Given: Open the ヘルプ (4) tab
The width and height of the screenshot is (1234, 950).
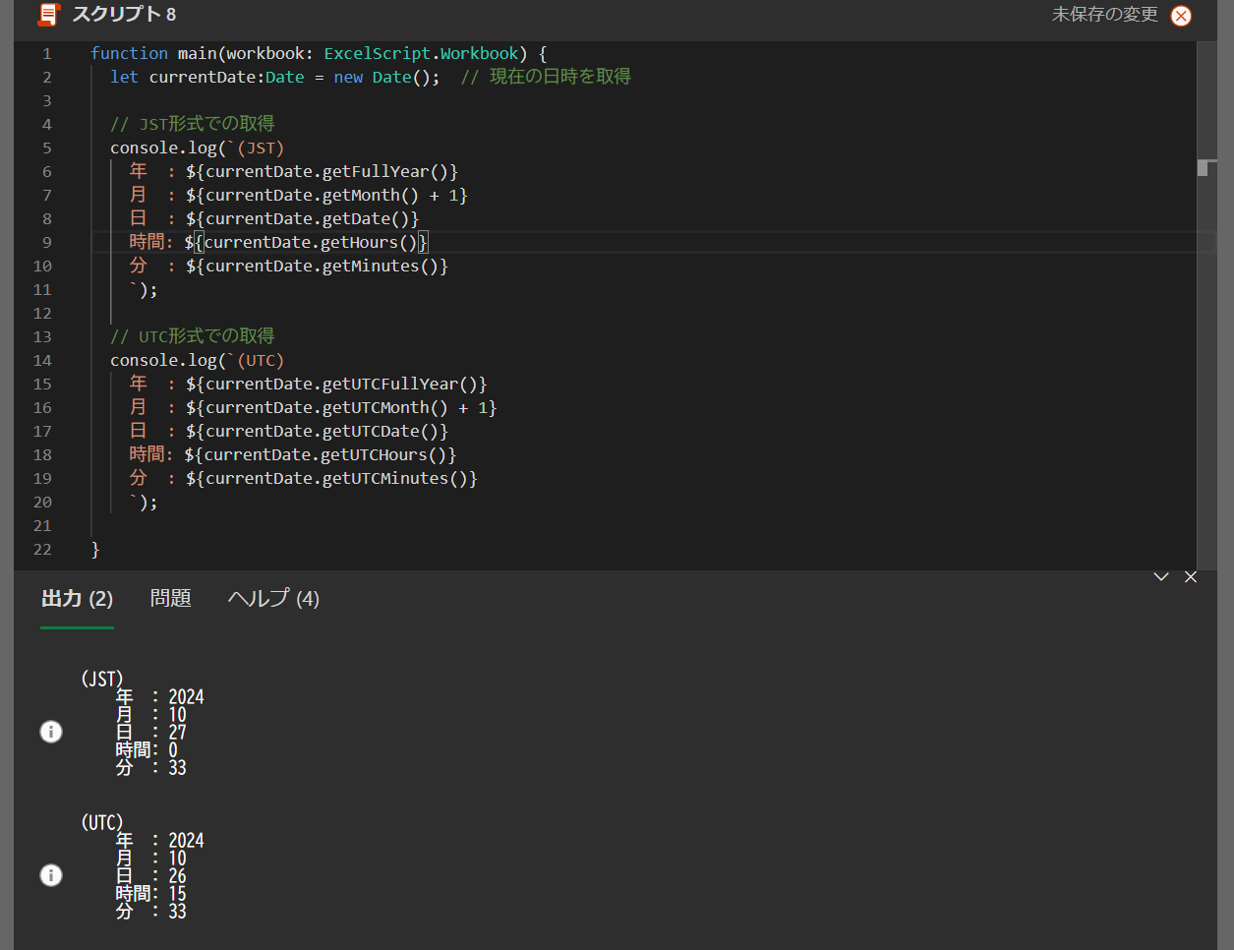Looking at the screenshot, I should tap(273, 599).
